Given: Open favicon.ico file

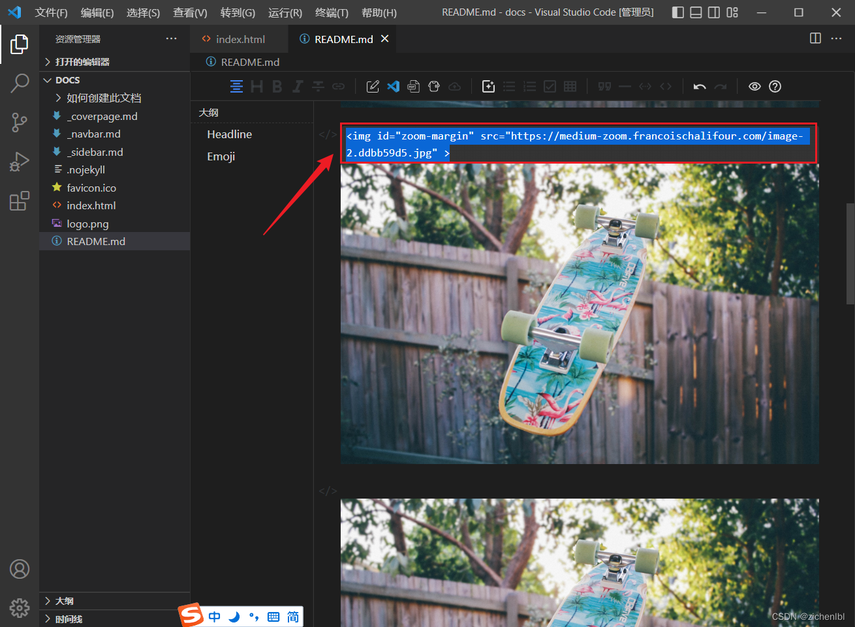Looking at the screenshot, I should click(114, 188).
